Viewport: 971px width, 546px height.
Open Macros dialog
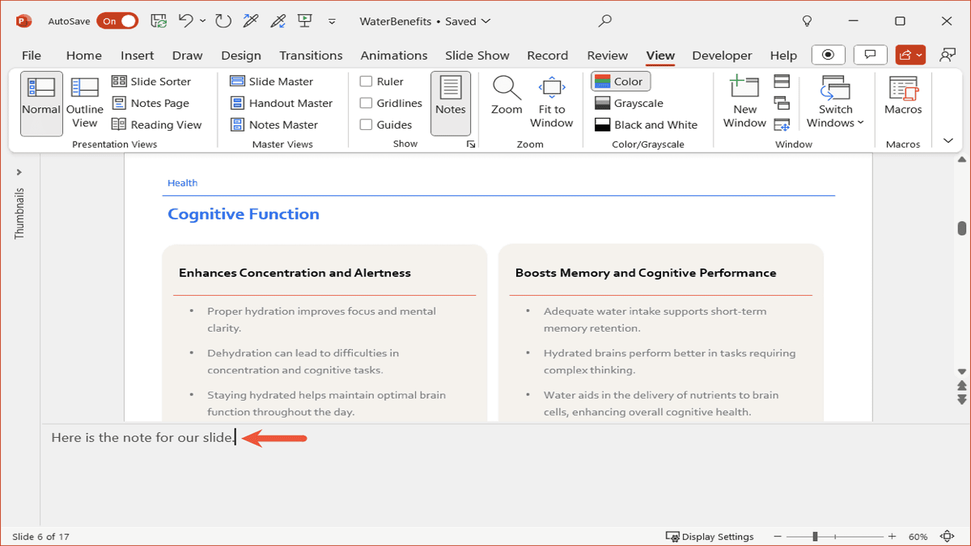pyautogui.click(x=903, y=96)
